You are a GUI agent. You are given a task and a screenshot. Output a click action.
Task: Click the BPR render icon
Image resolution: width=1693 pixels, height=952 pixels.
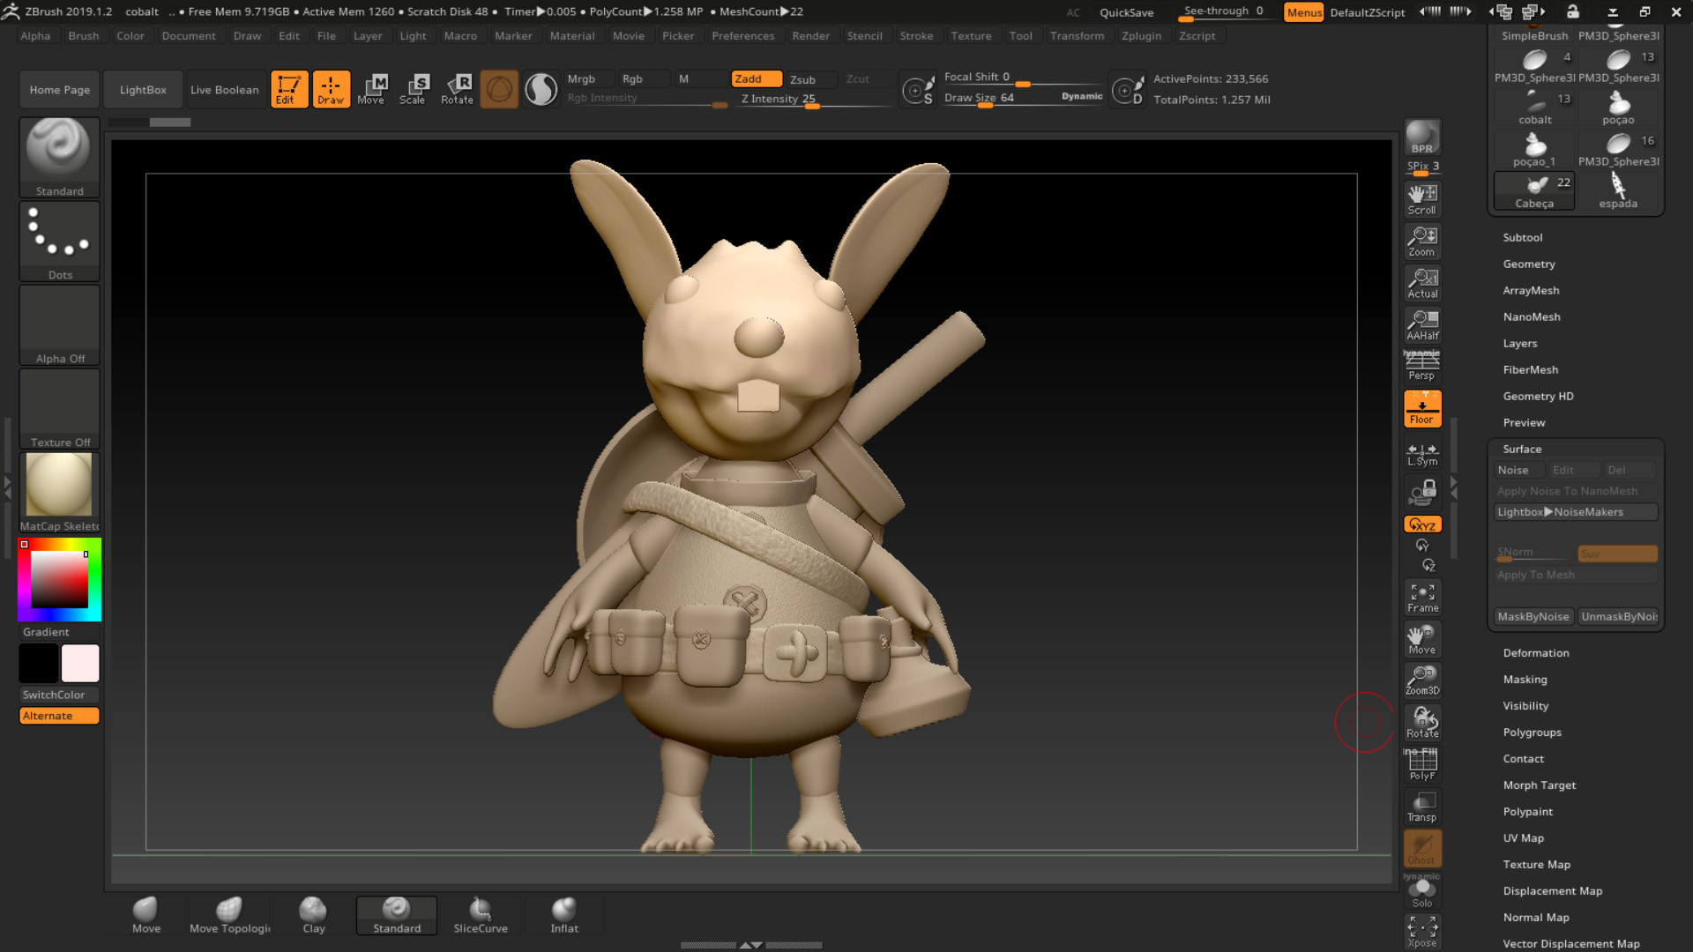[x=1422, y=138]
